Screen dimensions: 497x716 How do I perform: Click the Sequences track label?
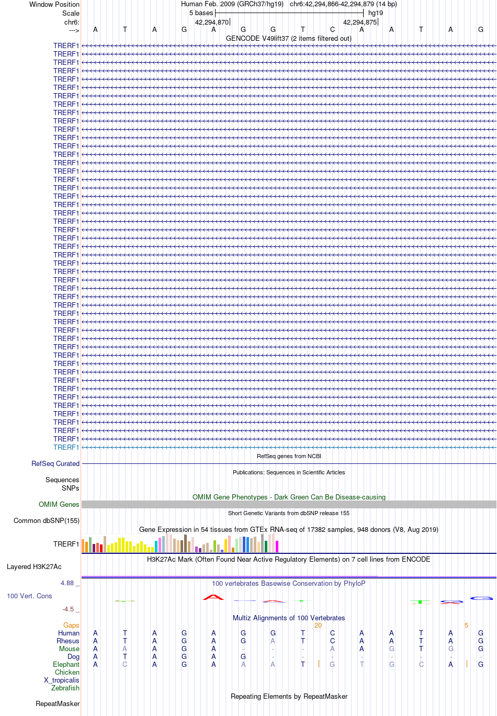pyautogui.click(x=62, y=480)
